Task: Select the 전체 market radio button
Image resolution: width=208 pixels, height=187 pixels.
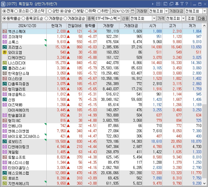Action: 4,11
